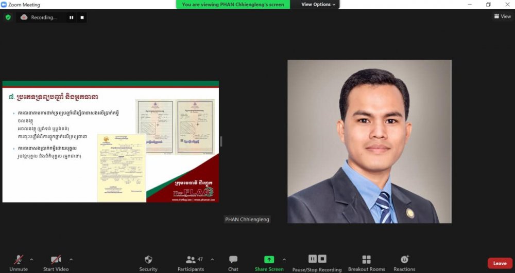Leave the meeting
Image resolution: width=515 pixels, height=273 pixels.
(x=500, y=263)
